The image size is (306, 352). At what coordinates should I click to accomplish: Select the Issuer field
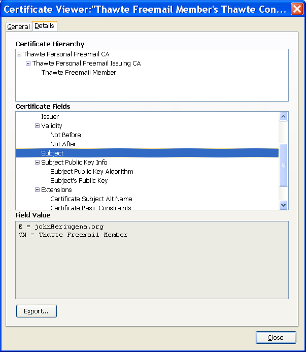pyautogui.click(x=50, y=117)
